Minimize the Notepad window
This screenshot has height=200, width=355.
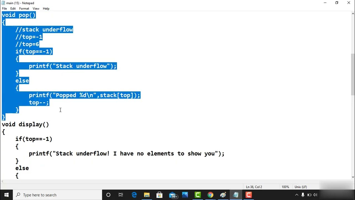325,3
